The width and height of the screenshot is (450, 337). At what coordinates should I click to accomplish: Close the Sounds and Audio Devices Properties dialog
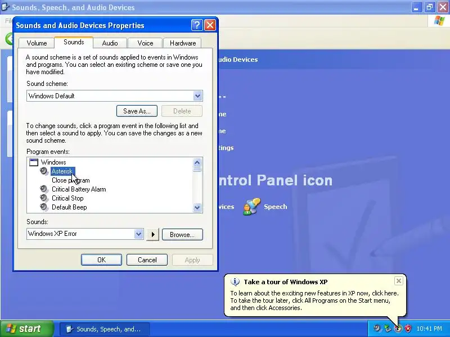210,25
